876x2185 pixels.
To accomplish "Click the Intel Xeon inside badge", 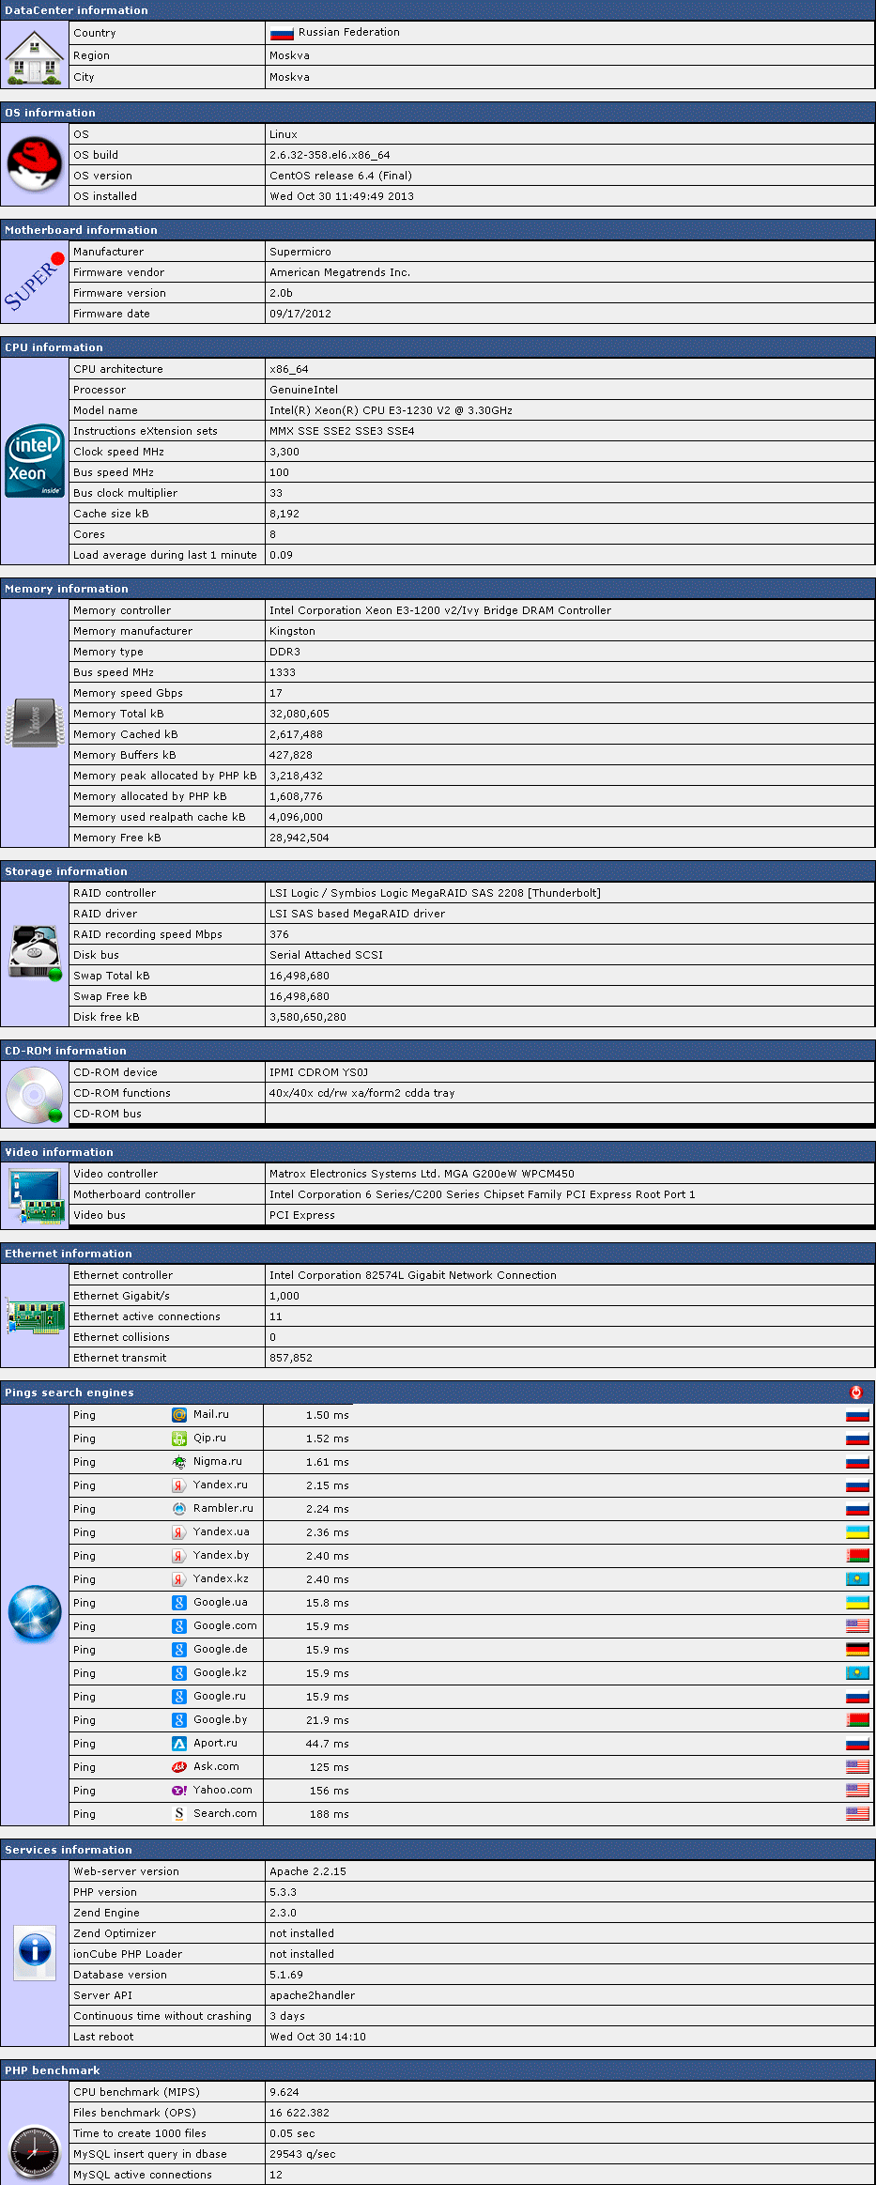I will click(35, 460).
